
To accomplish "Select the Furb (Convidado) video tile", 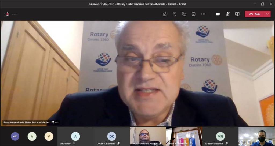I will tap(184, 136).
